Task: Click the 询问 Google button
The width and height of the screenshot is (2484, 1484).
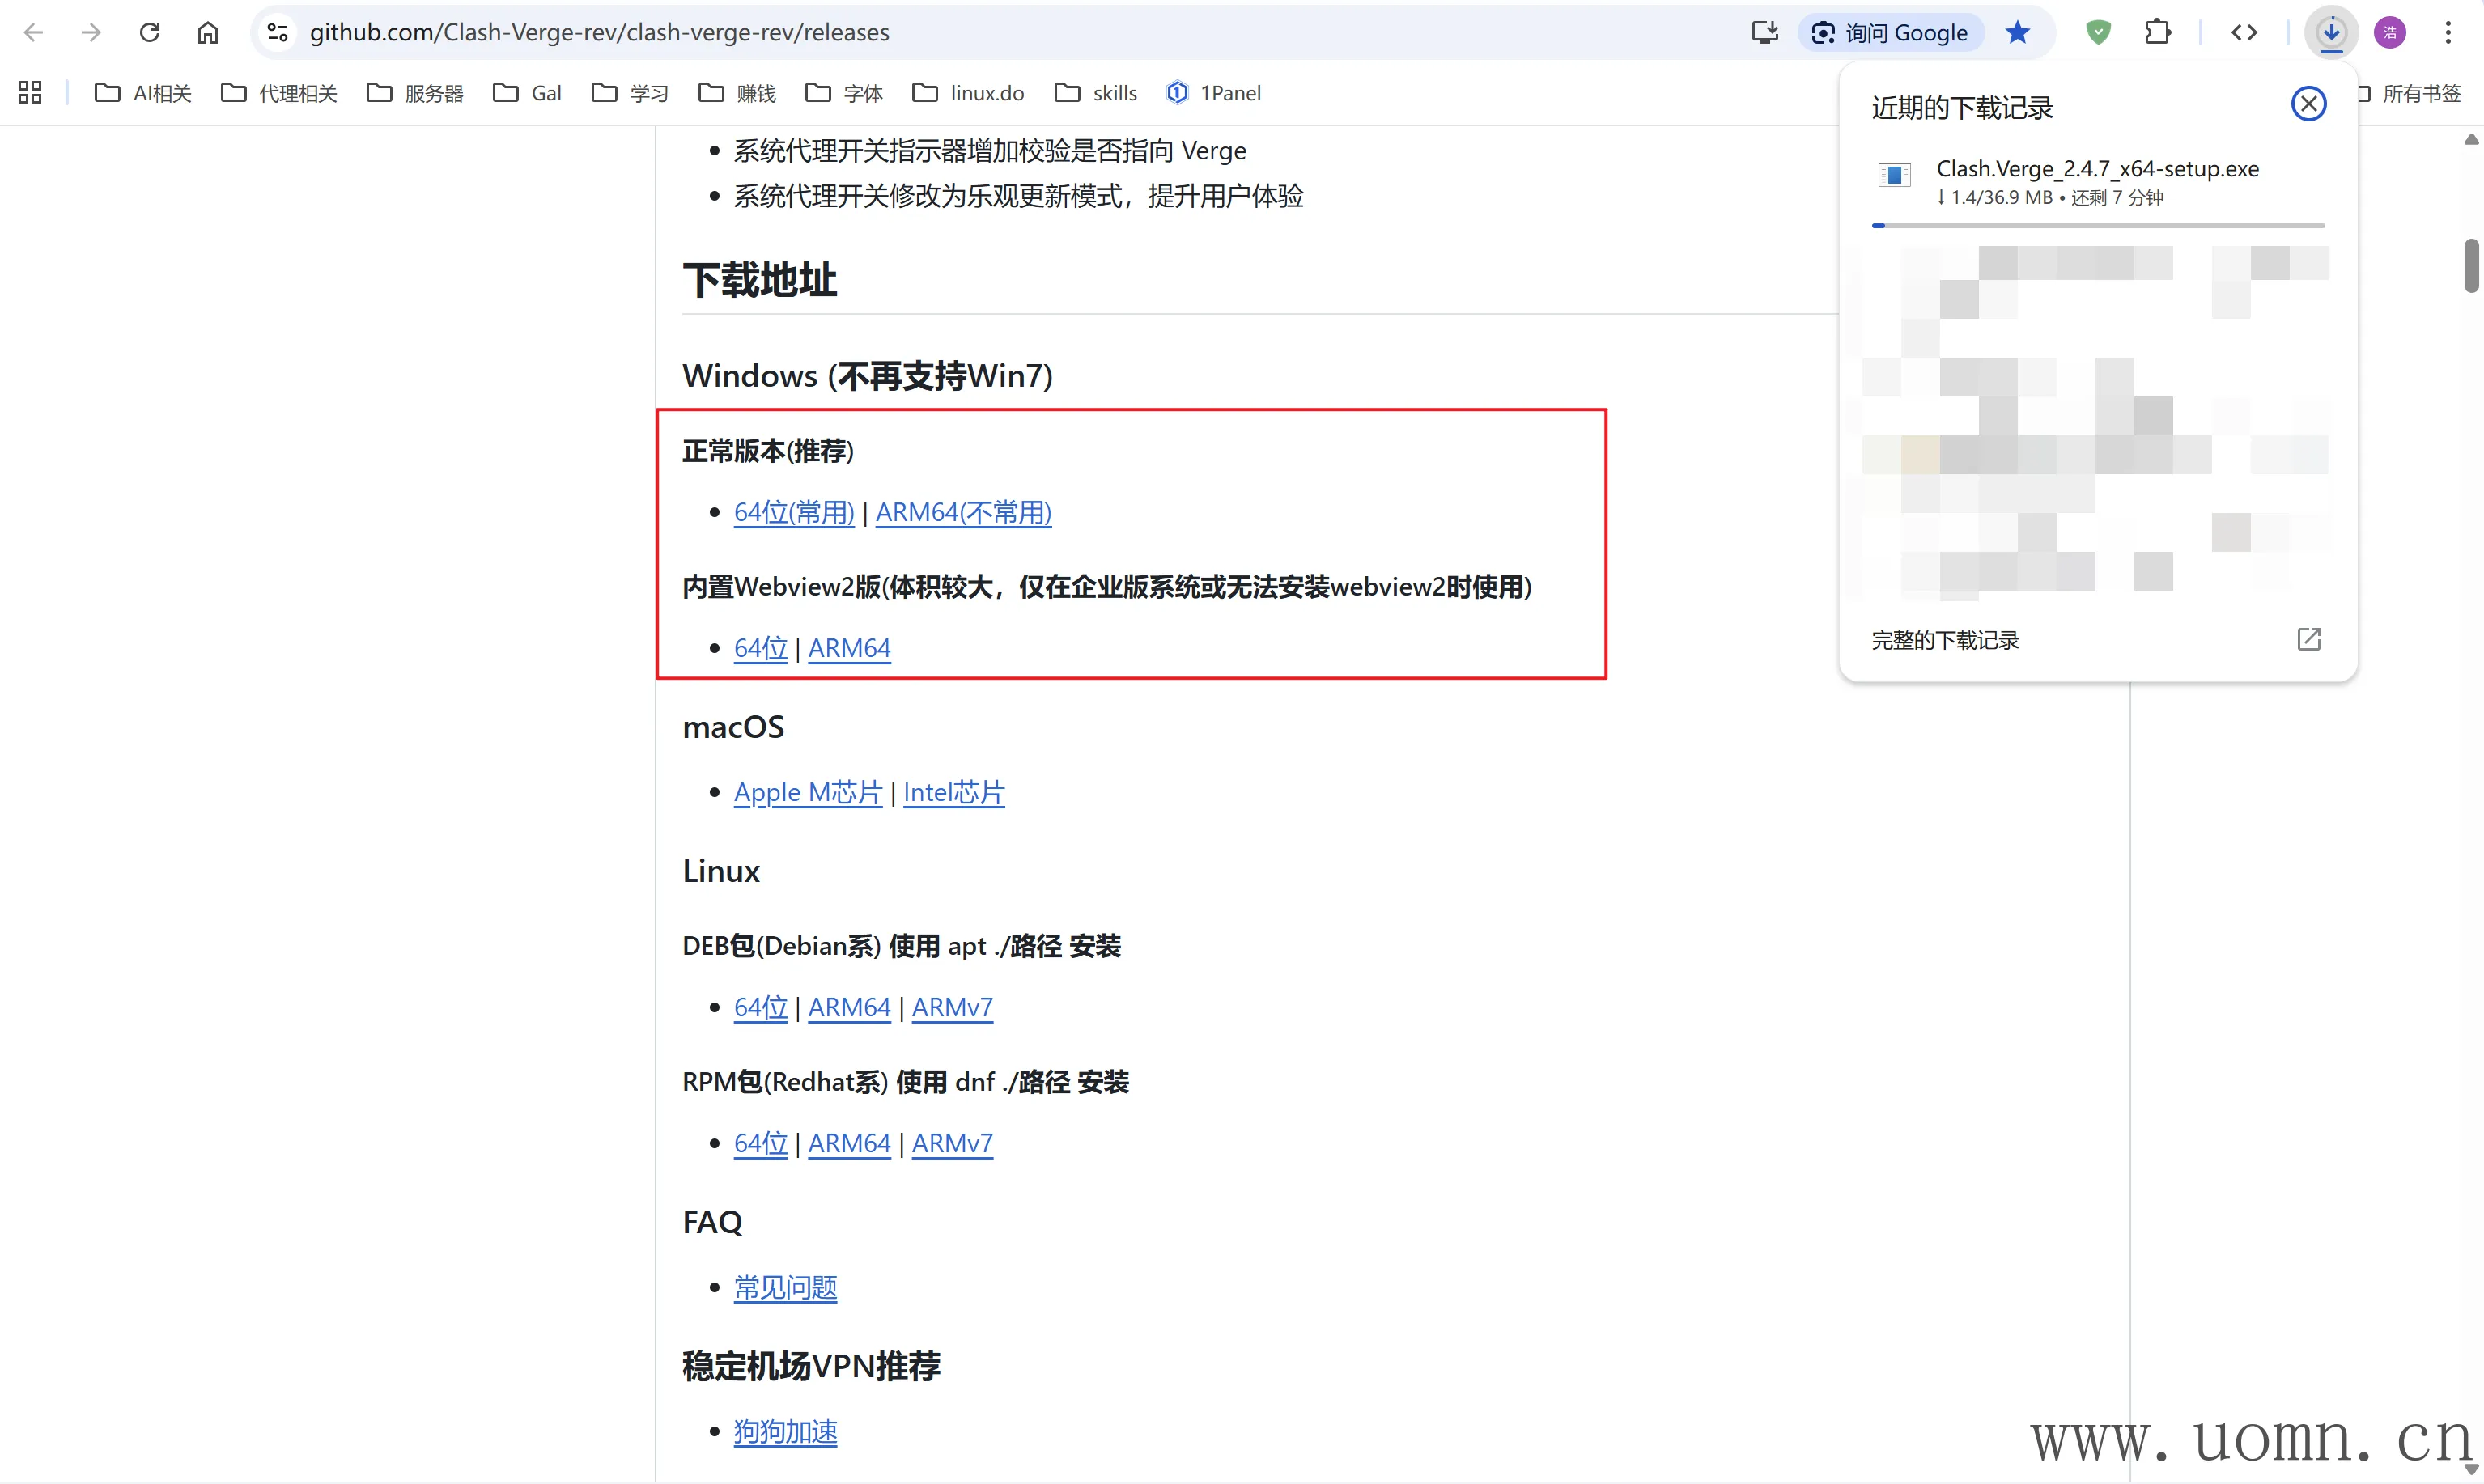Action: pos(1891,33)
